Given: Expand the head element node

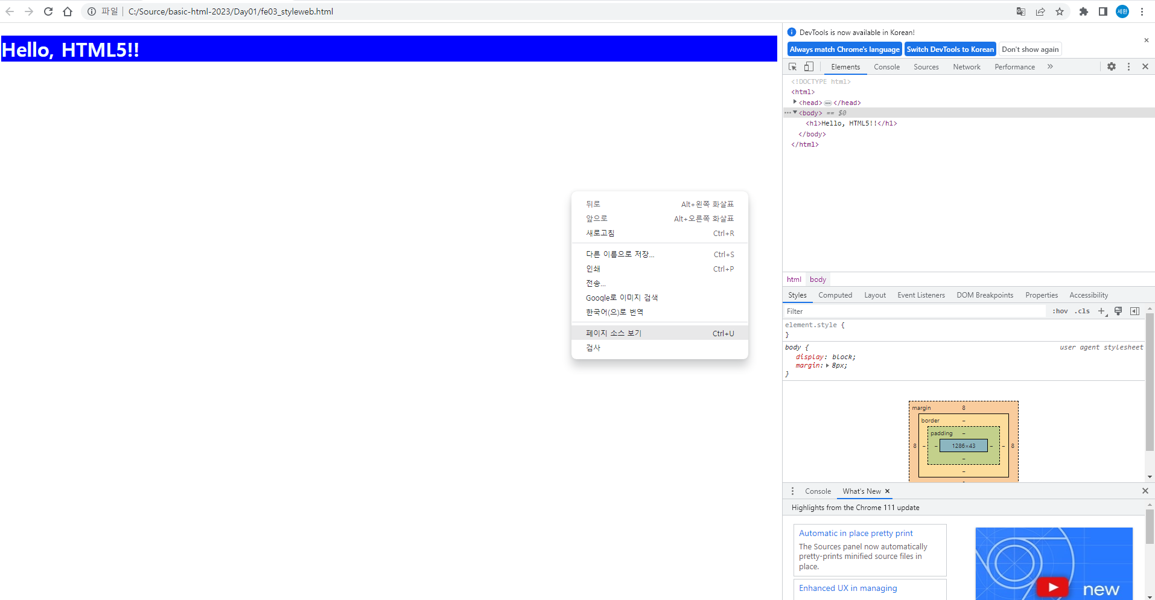Looking at the screenshot, I should (795, 102).
